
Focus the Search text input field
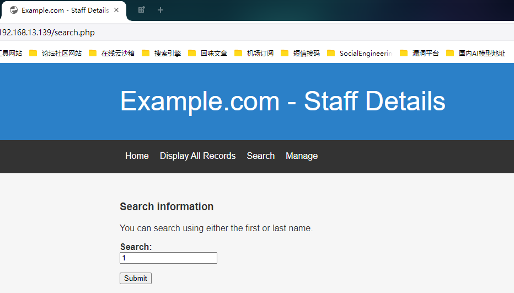(x=168, y=258)
